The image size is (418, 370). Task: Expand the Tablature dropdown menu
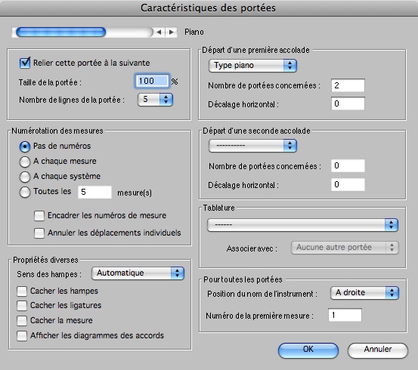(x=302, y=225)
